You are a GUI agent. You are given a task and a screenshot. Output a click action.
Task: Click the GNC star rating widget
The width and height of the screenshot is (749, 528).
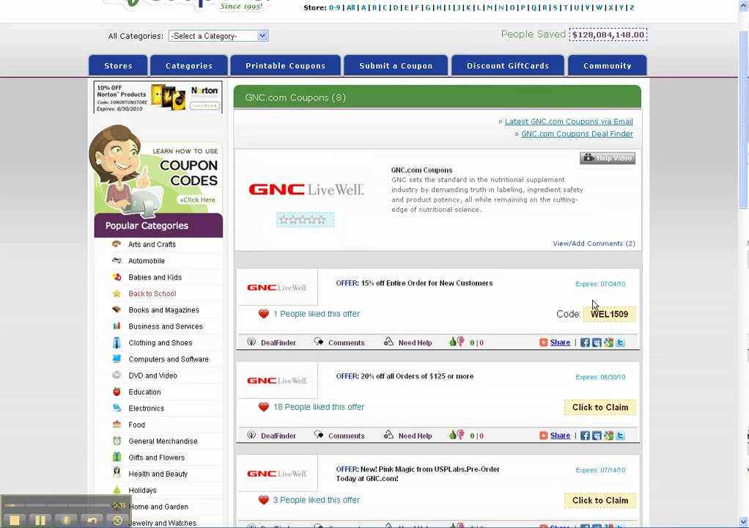[x=305, y=220]
